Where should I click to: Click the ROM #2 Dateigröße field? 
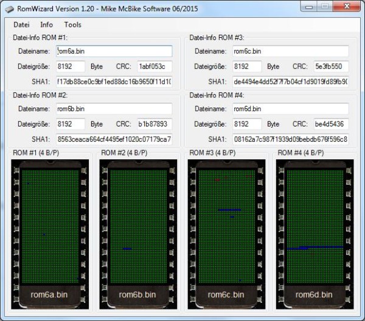(70, 124)
